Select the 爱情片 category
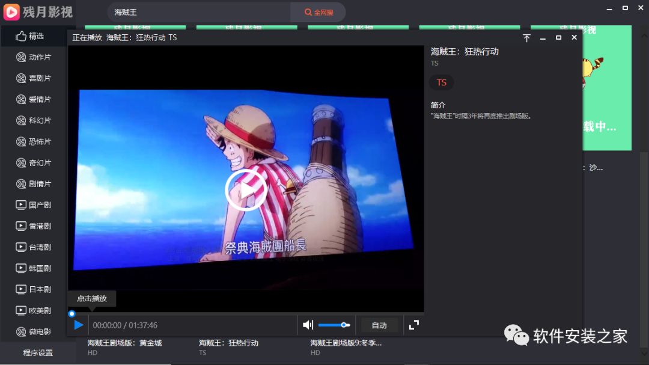Screen dimensions: 649x365 [x=33, y=99]
